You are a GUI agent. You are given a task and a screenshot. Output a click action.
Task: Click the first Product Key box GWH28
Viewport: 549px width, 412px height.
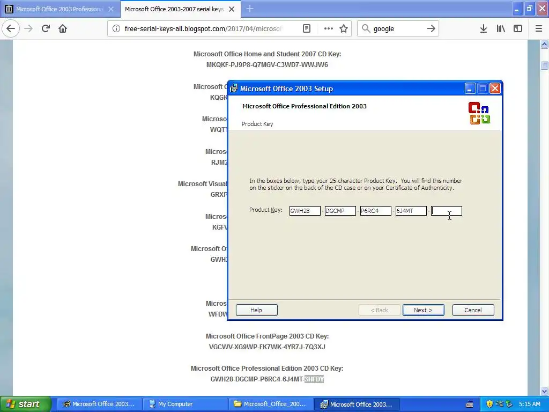[305, 210]
